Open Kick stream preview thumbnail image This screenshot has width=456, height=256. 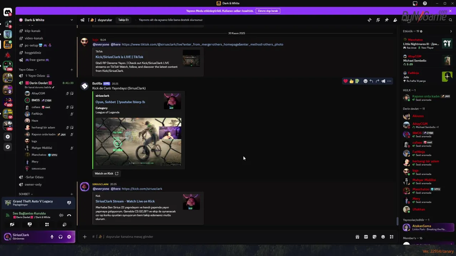(138, 142)
